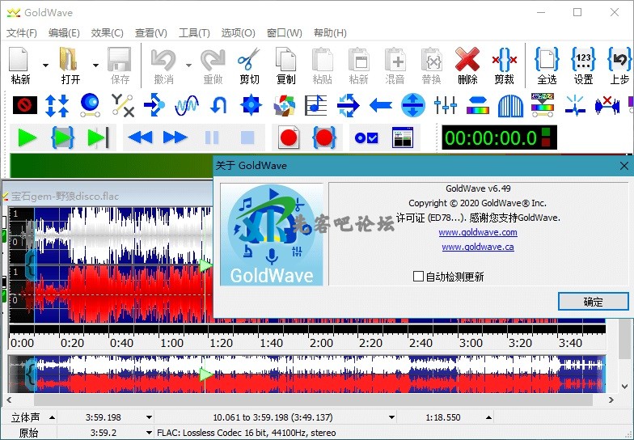Open the equalizer sliders effect icon
The image size is (634, 440).
coord(446,104)
